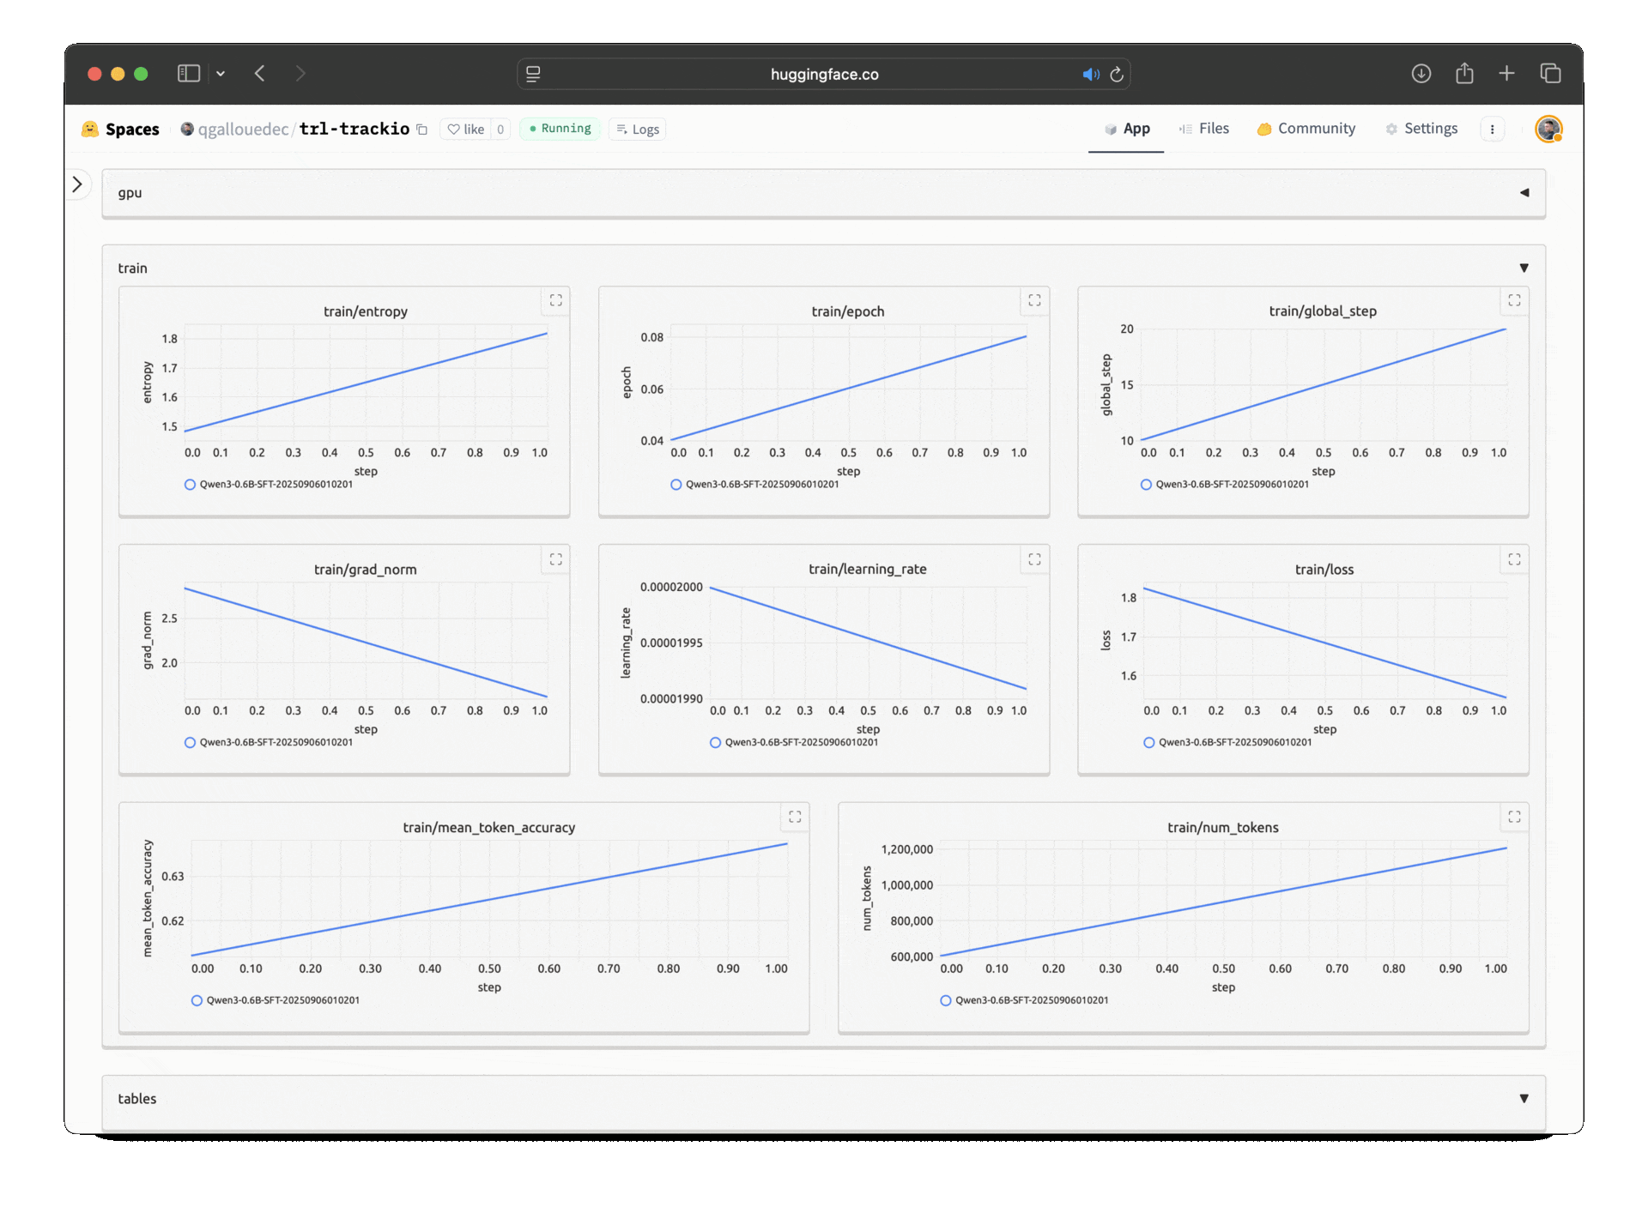Image resolution: width=1648 pixels, height=1219 pixels.
Task: Open fullscreen view for train/epoch chart
Action: tap(1034, 300)
